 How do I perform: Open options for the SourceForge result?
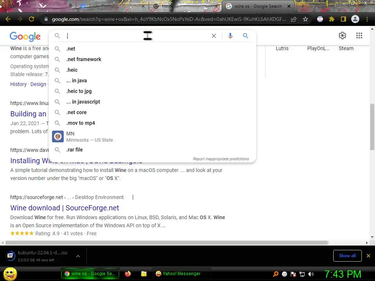133,197
